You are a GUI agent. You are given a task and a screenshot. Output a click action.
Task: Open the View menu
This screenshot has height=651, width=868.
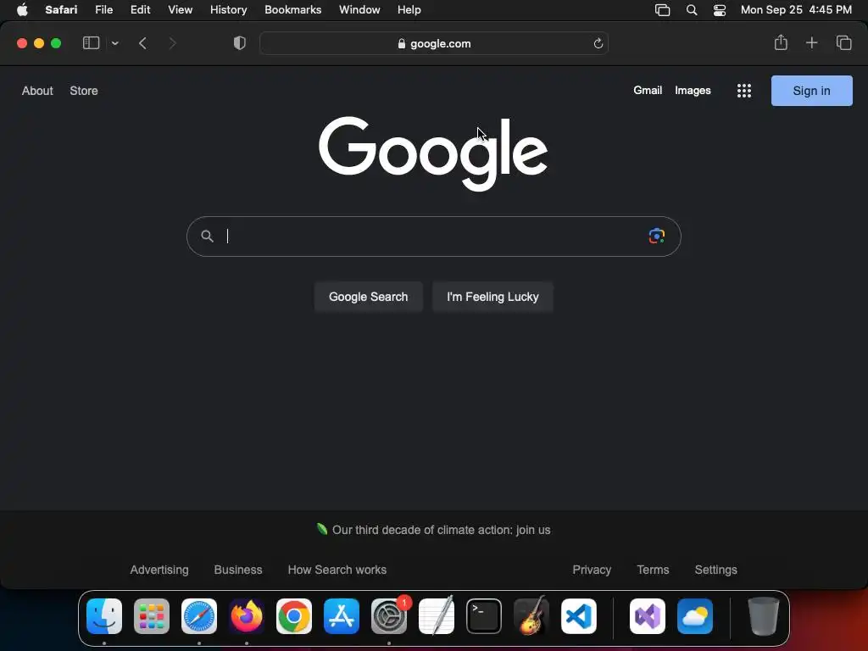point(180,10)
